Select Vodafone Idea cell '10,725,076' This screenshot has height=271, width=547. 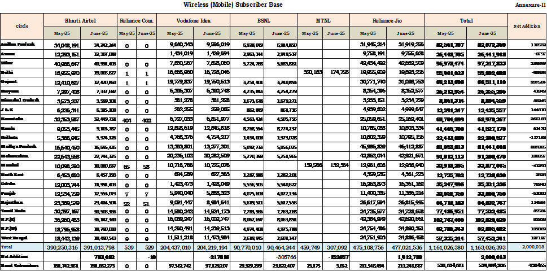(211, 166)
